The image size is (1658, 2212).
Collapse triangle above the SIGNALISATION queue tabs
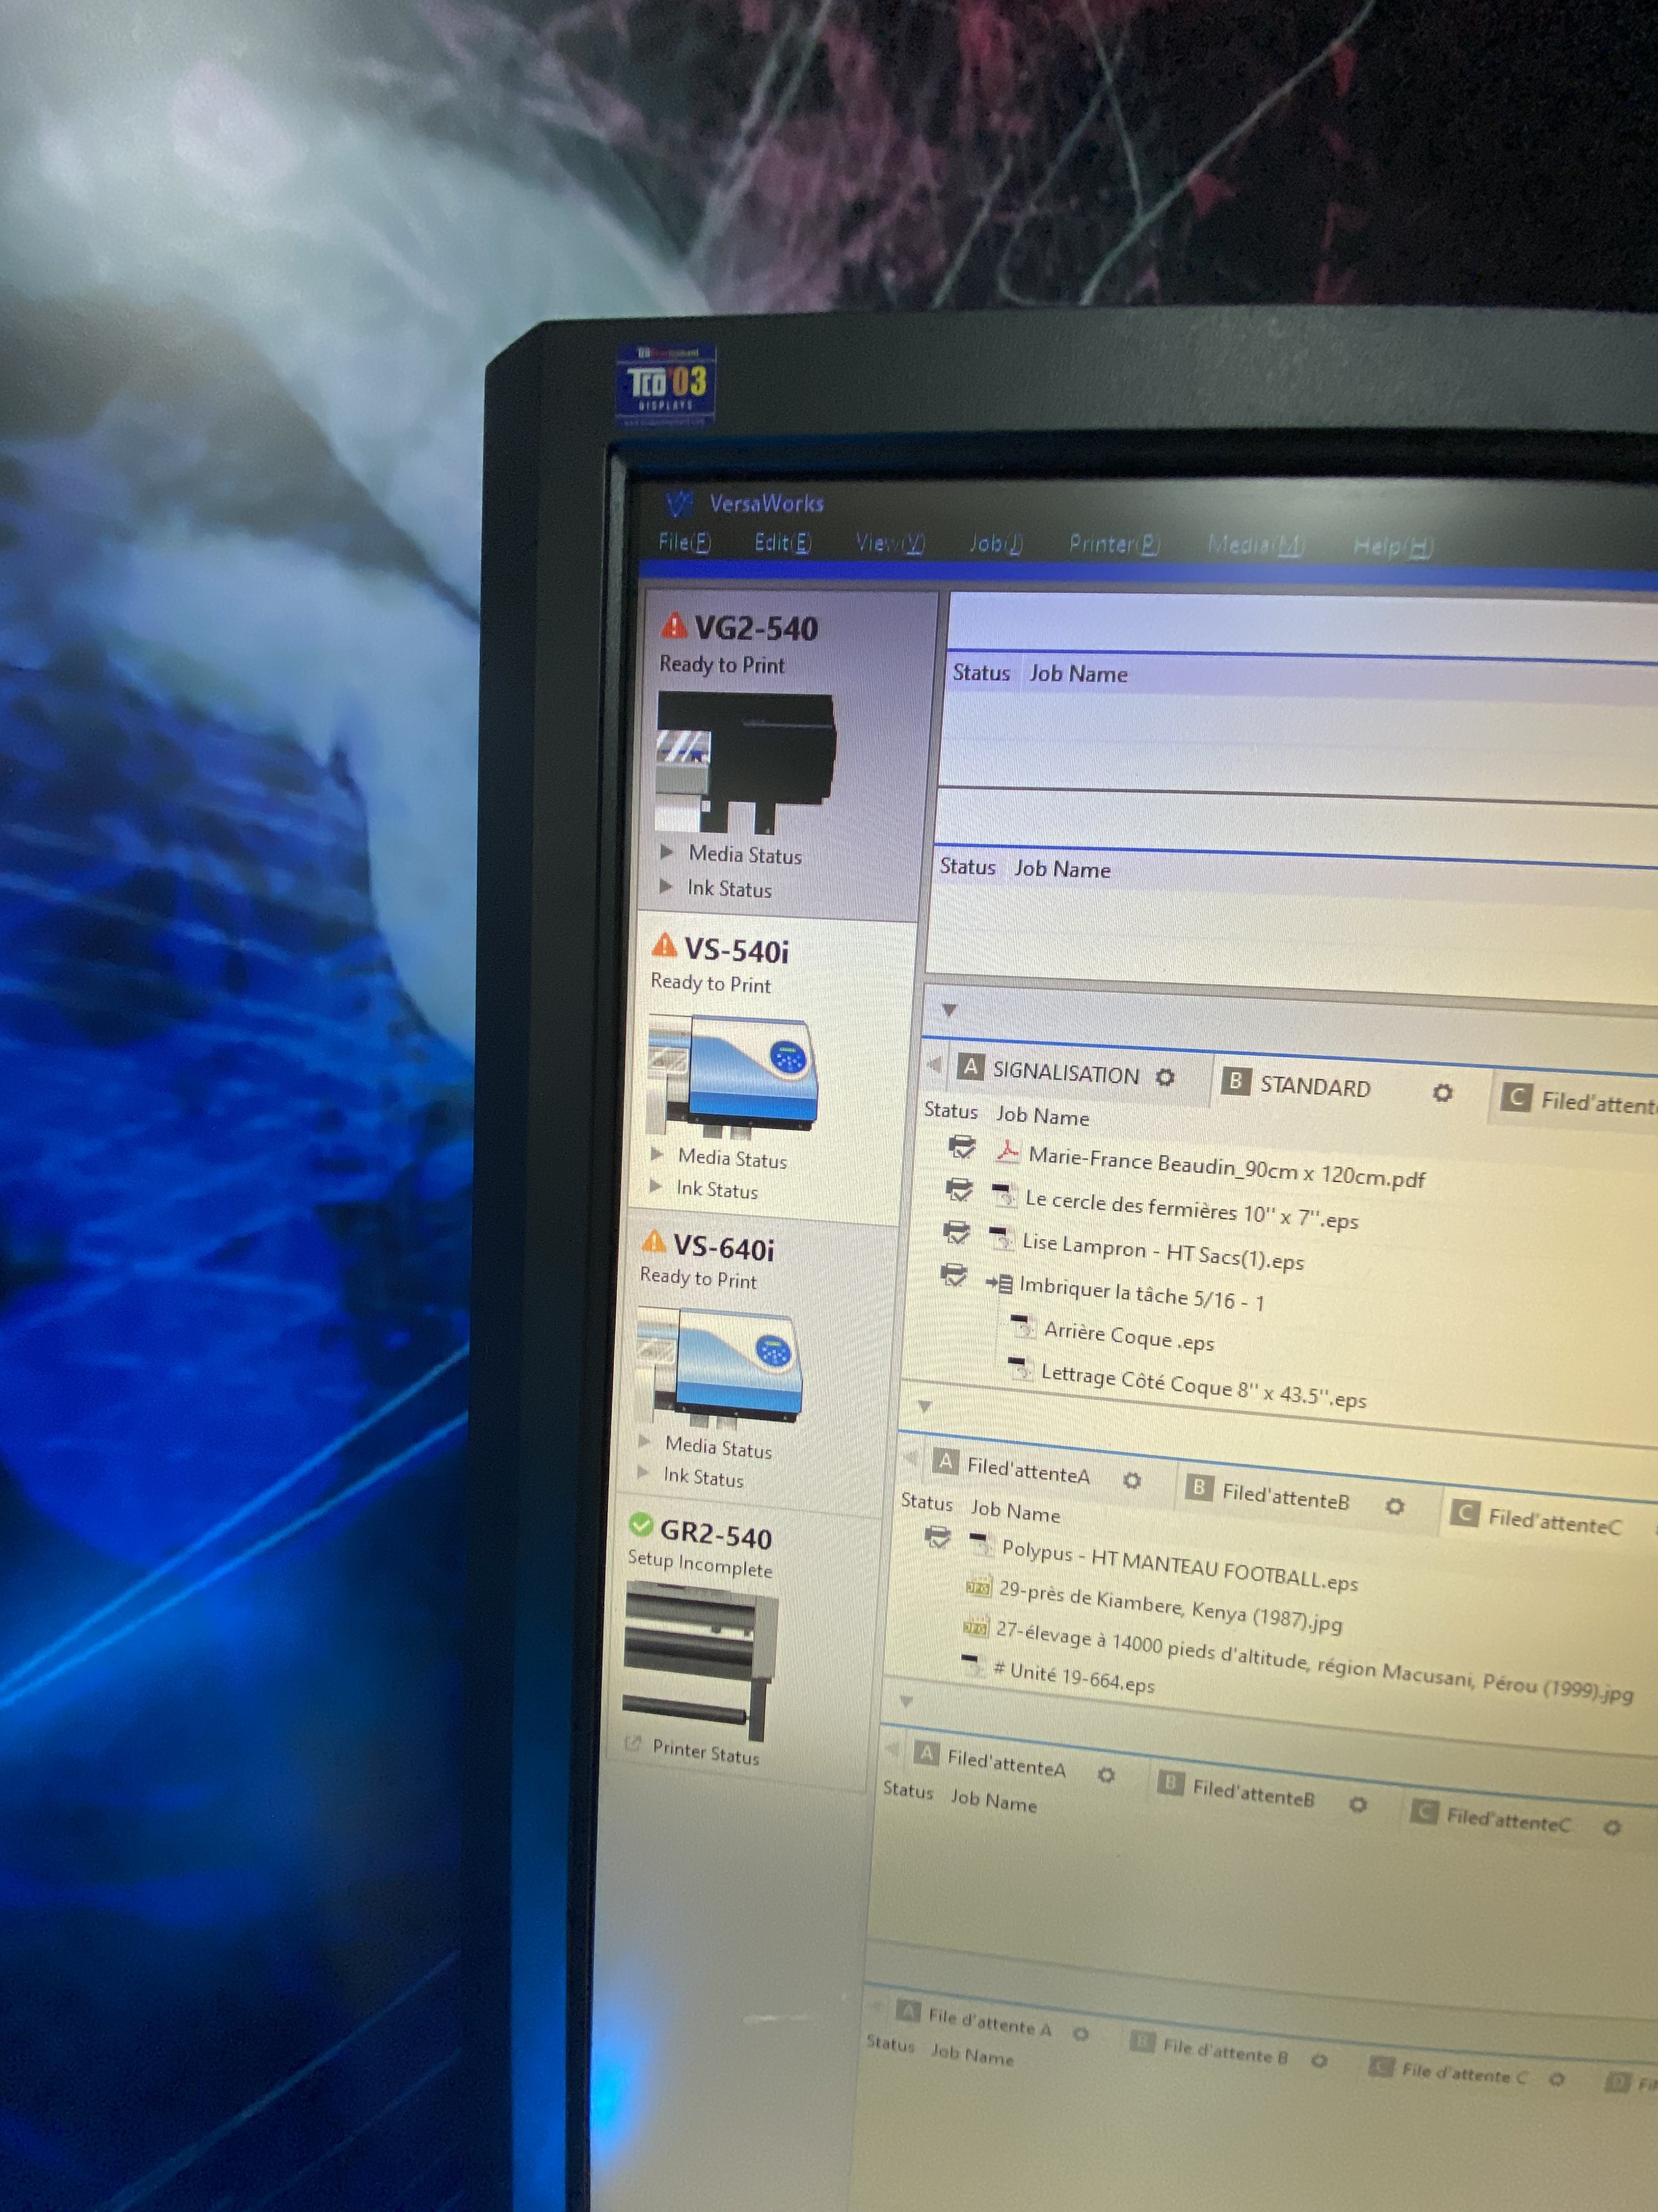(x=950, y=1009)
